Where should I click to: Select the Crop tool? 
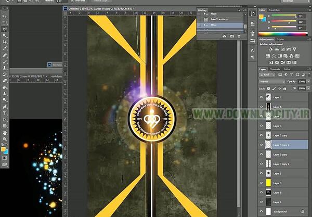5,42
